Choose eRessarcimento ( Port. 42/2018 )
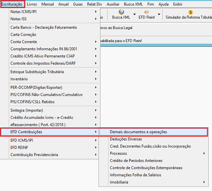 (54, 125)
